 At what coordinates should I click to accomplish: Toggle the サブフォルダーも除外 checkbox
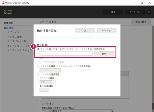click(x=41, y=62)
